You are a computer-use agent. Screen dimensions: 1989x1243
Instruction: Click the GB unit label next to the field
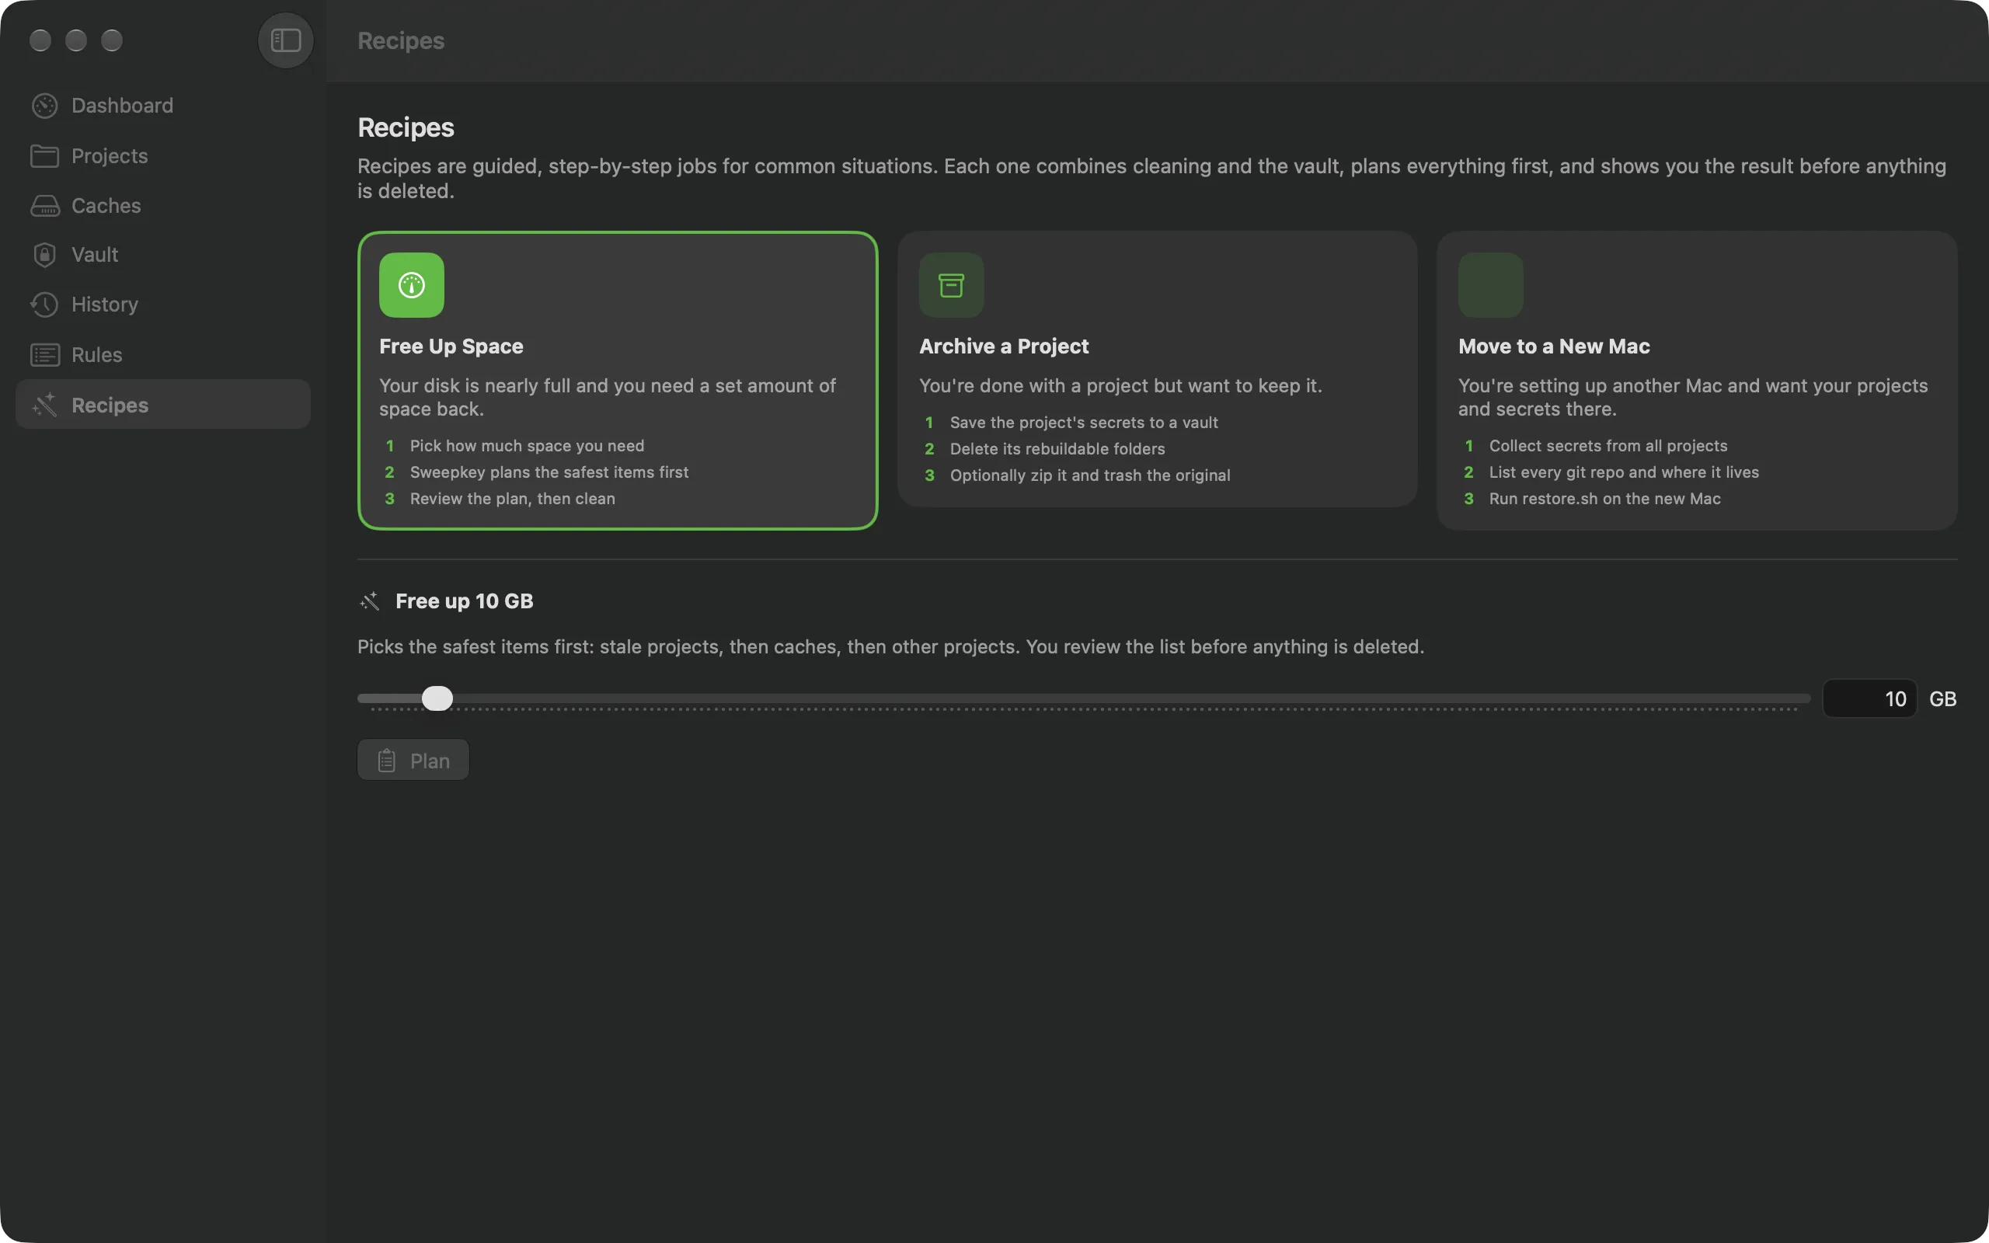[1942, 698]
